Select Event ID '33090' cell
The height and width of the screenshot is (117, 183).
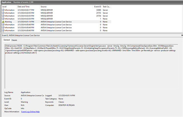(x=99, y=10)
